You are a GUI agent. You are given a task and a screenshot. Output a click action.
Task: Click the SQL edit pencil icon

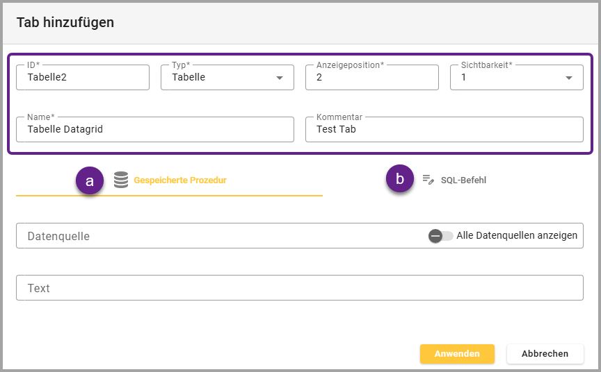pos(428,180)
